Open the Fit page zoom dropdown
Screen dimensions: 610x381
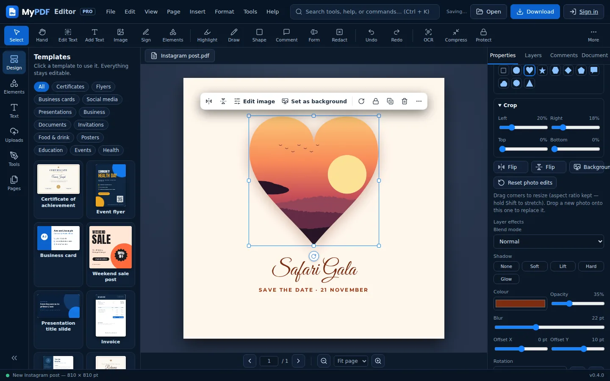click(351, 361)
